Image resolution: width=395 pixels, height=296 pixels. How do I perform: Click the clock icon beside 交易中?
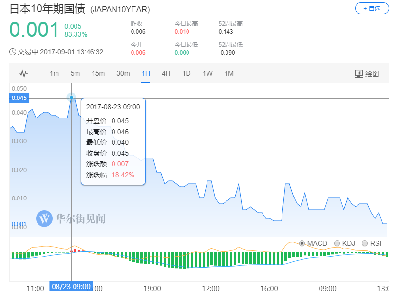pyautogui.click(x=13, y=52)
